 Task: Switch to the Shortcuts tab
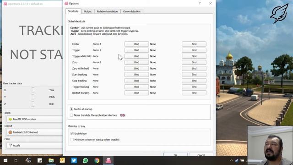73,11
